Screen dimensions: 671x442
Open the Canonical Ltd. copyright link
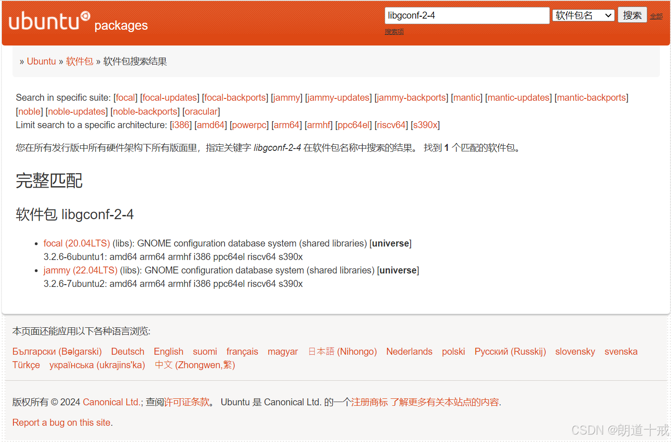click(x=112, y=402)
